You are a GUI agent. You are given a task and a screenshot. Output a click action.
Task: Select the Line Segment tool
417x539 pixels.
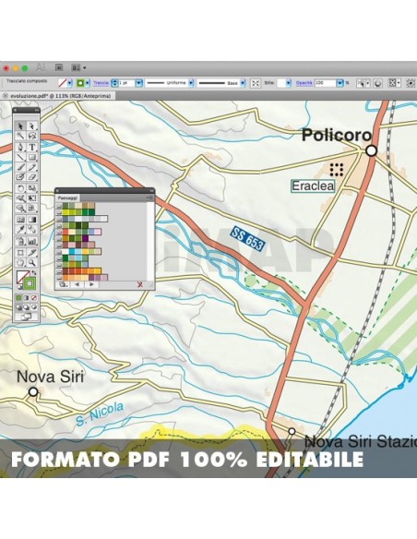[x=20, y=158]
